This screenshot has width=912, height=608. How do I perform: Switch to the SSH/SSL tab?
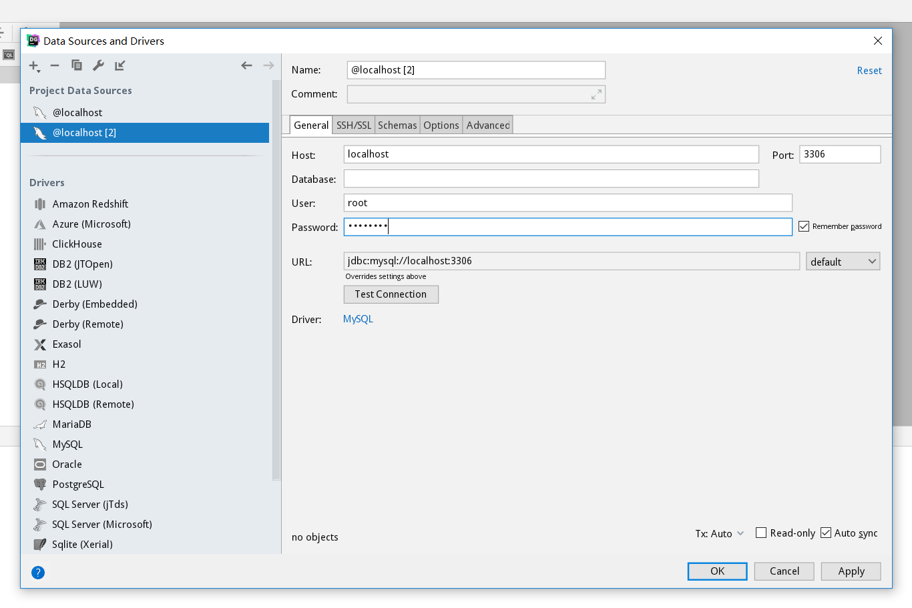click(x=354, y=125)
